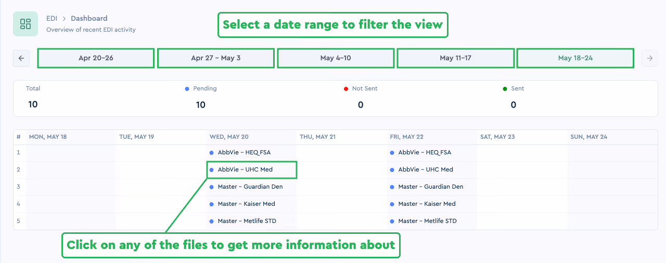Screen dimensions: 666x263
Task: Click the SAT, MAY 23 column header
Action: pos(497,137)
